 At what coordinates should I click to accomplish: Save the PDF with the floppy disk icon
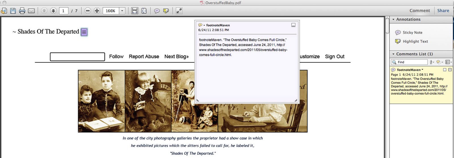[x=13, y=11]
